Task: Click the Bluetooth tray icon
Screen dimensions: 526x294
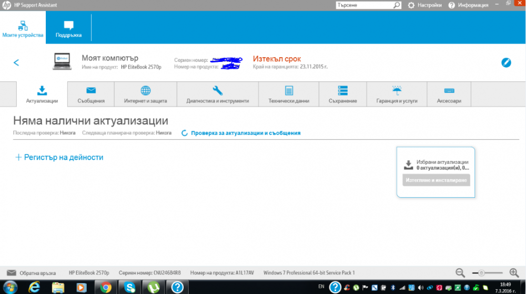Action: point(393,288)
